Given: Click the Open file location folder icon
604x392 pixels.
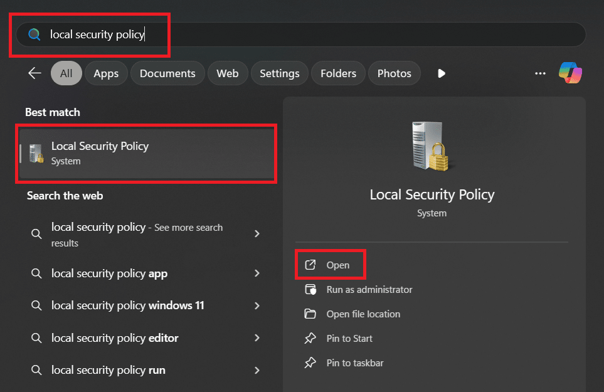Looking at the screenshot, I should [x=310, y=314].
